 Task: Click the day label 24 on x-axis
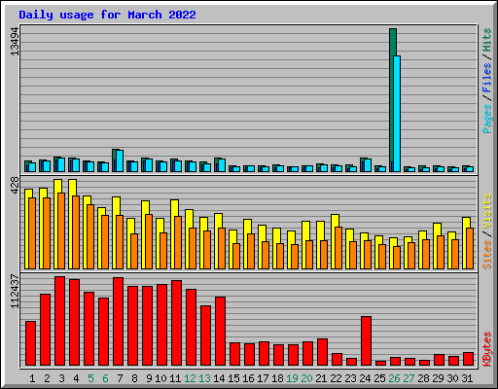click(x=365, y=378)
